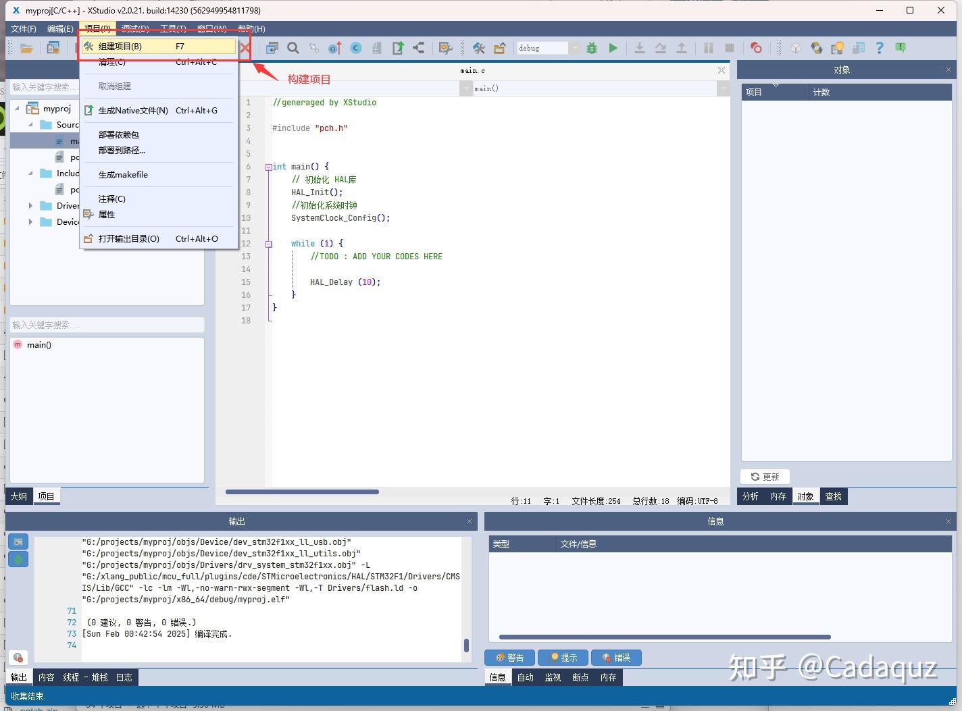Fold the while (1) code block
962x711 pixels.
268,244
